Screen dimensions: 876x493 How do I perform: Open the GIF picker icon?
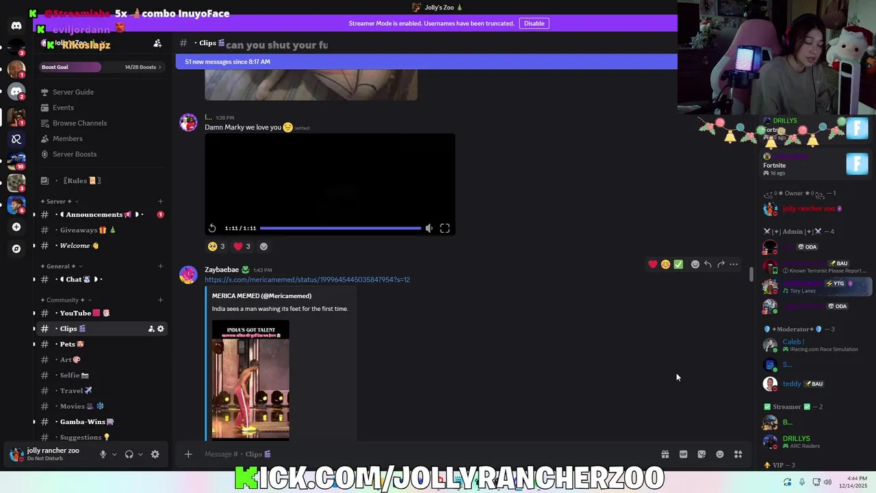coord(683,454)
